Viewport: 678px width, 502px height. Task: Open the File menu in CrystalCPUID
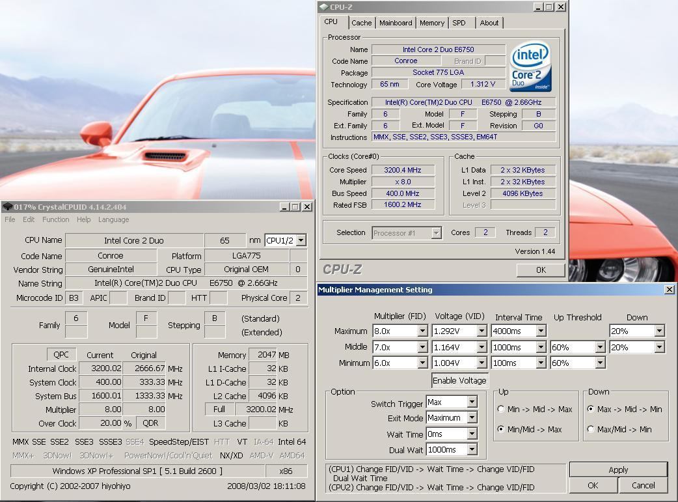[10, 219]
